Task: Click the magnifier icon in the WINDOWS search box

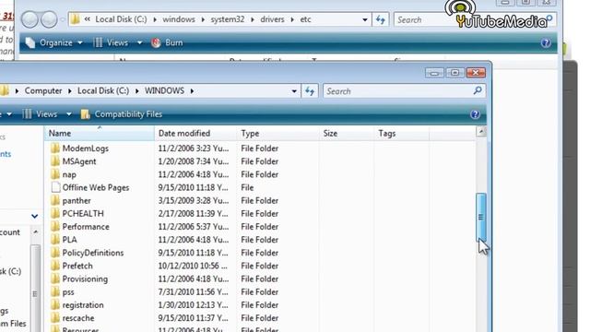Action: tap(478, 90)
